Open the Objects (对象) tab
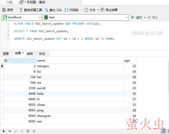The image size is (169, 134). (9, 2)
